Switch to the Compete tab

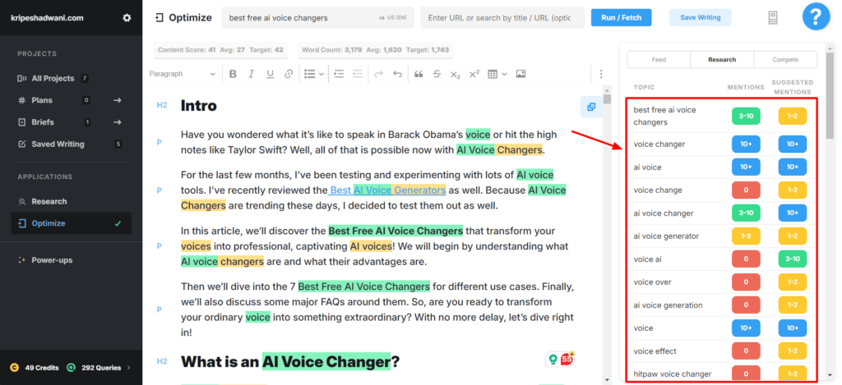[x=785, y=60]
